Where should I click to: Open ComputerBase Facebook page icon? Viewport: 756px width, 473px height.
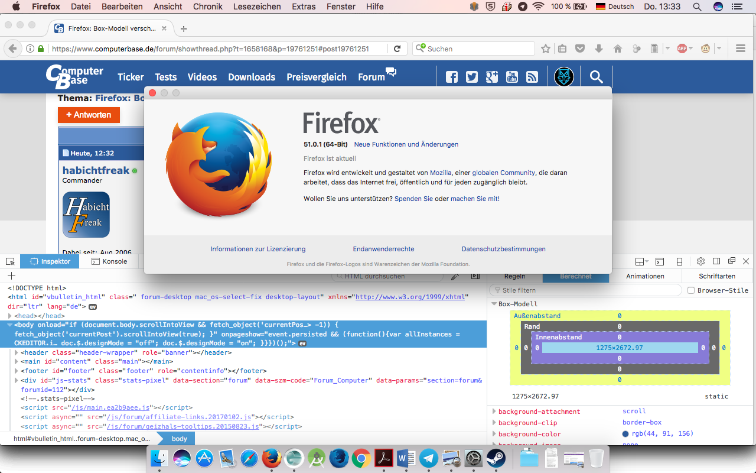[x=452, y=77]
